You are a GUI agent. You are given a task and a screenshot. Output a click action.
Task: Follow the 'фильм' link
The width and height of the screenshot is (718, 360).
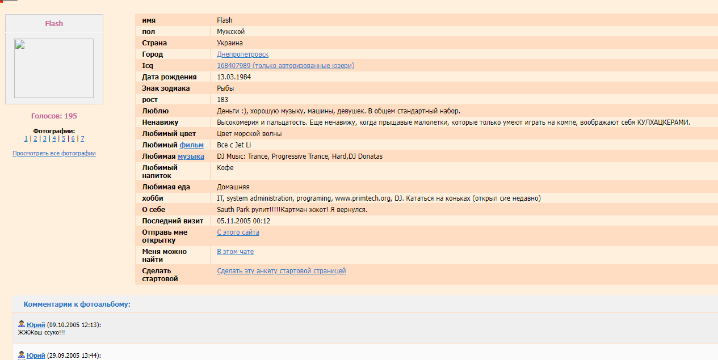191,145
